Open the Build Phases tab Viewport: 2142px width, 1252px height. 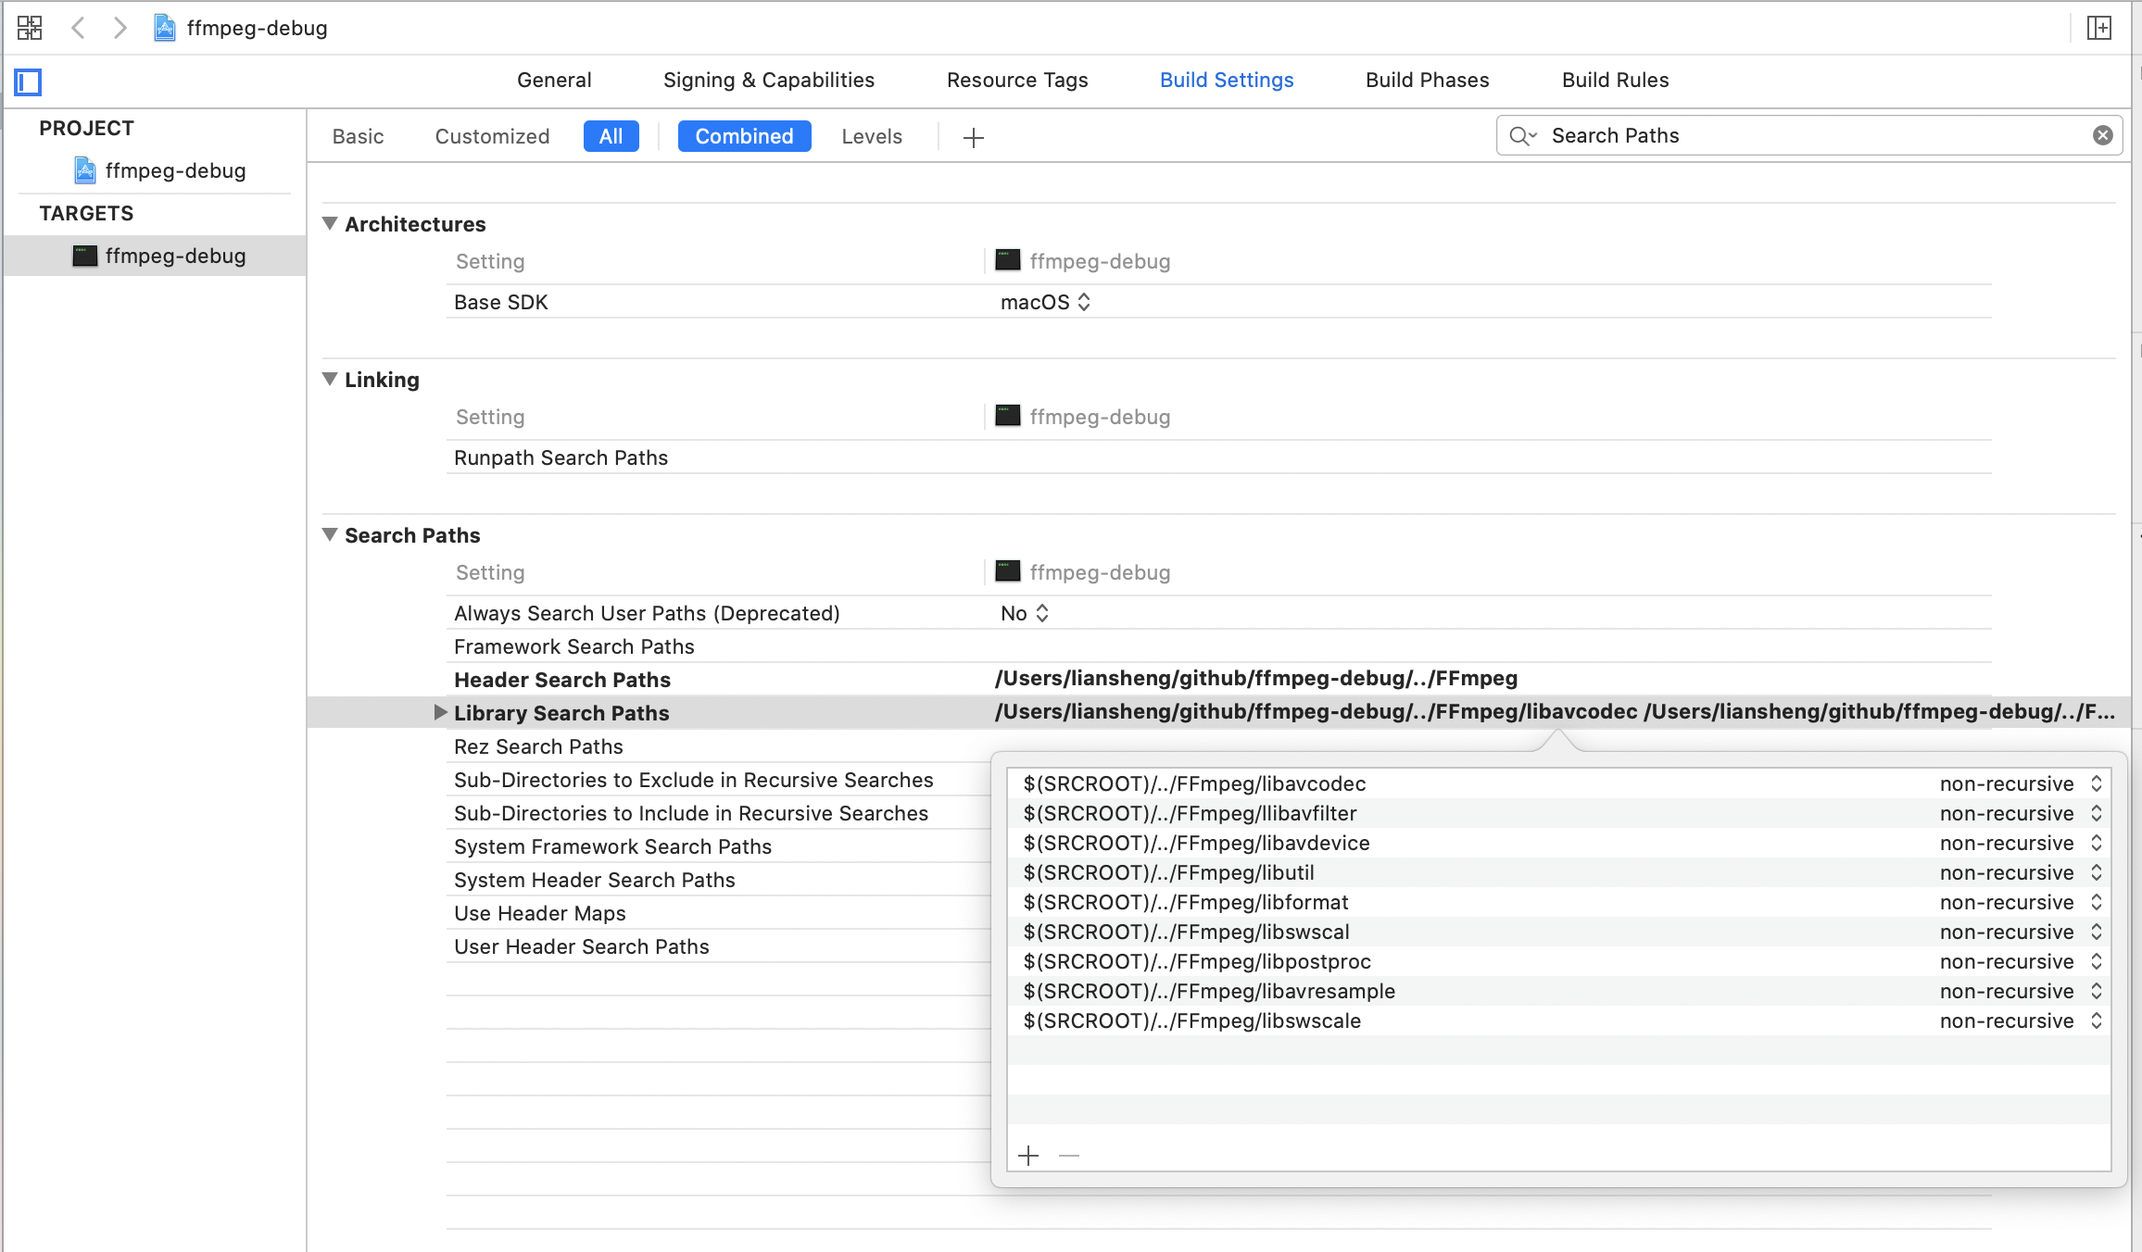click(1427, 80)
